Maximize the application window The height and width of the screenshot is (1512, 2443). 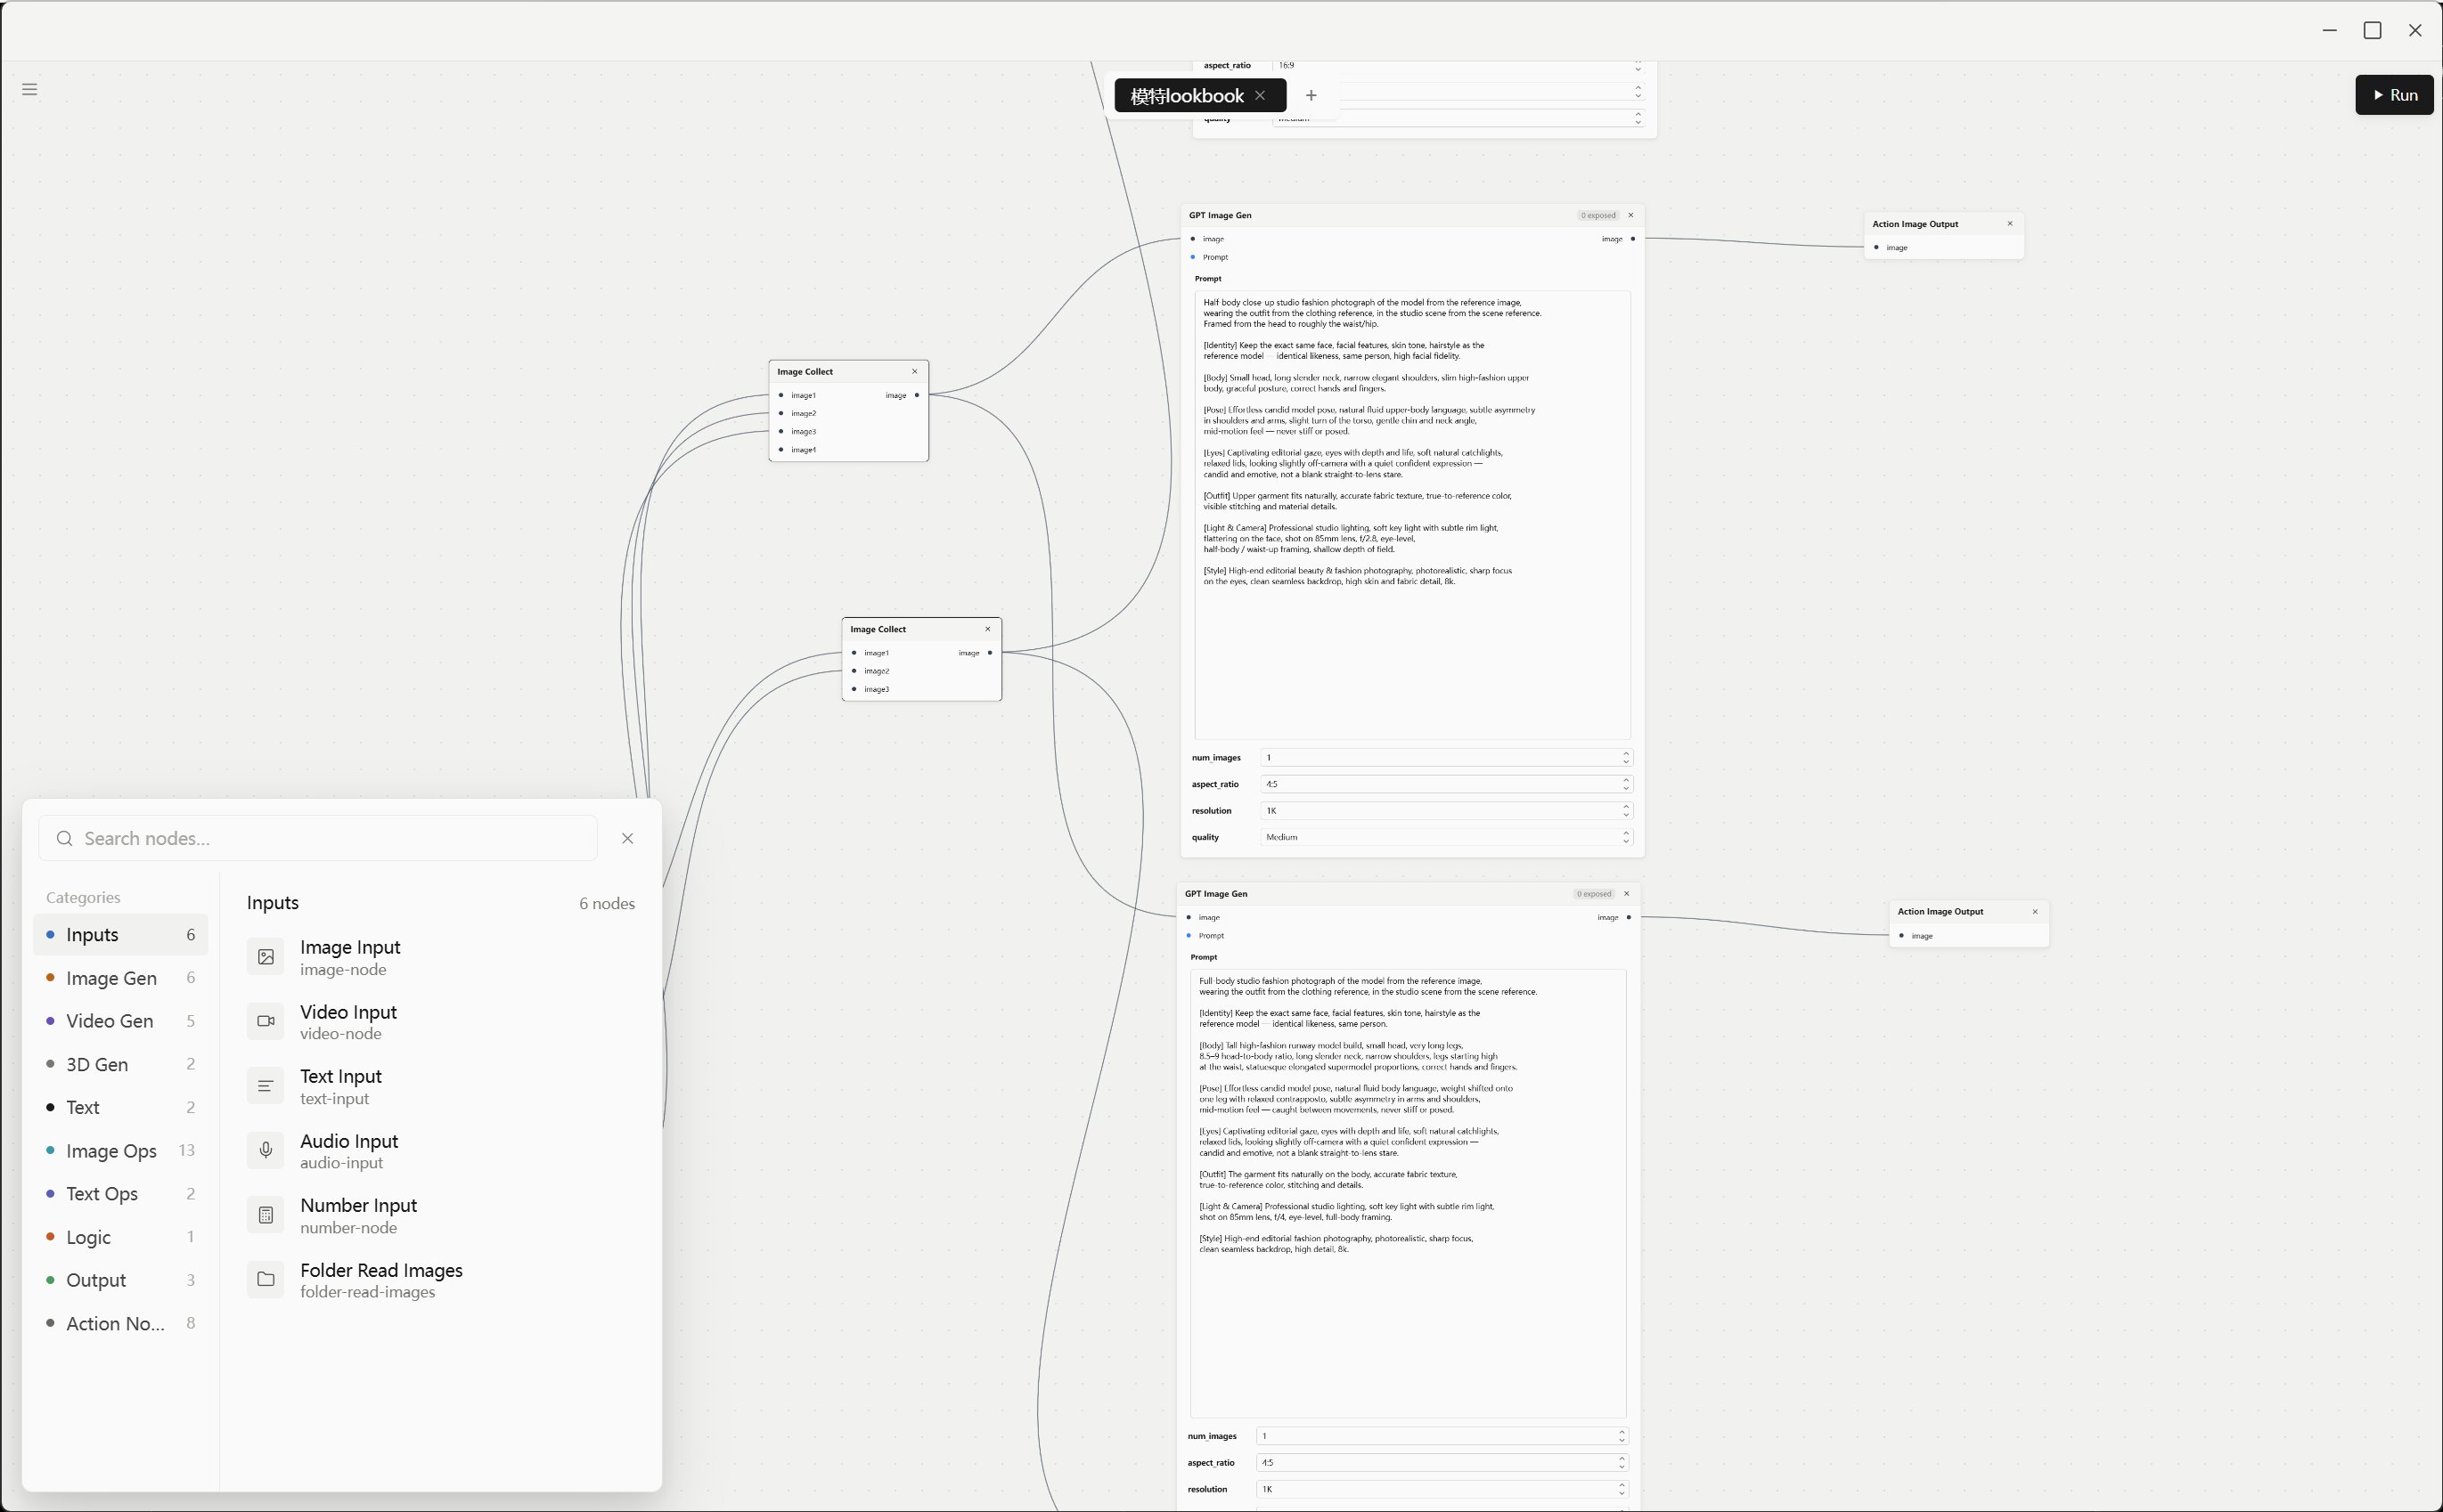2372,30
